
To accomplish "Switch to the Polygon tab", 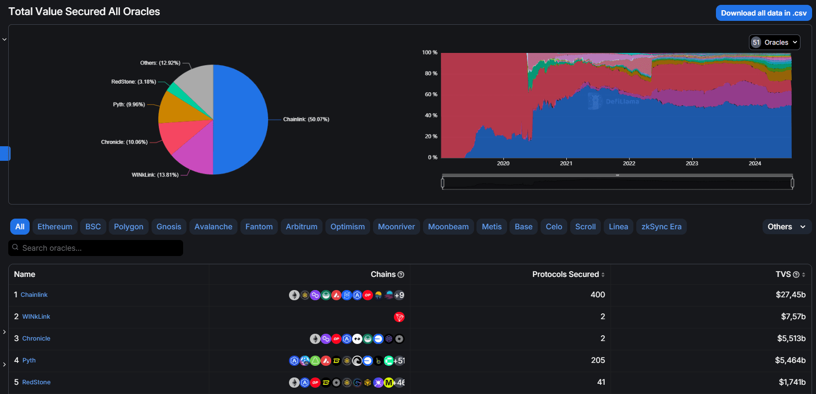I will click(129, 227).
